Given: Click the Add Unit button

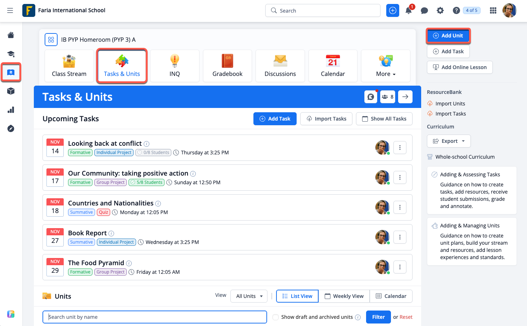Looking at the screenshot, I should 448,36.
